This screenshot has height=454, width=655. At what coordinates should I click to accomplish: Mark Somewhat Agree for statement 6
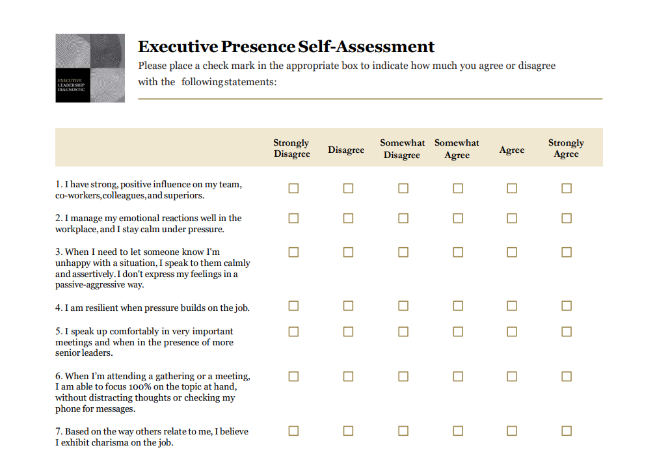(x=458, y=377)
